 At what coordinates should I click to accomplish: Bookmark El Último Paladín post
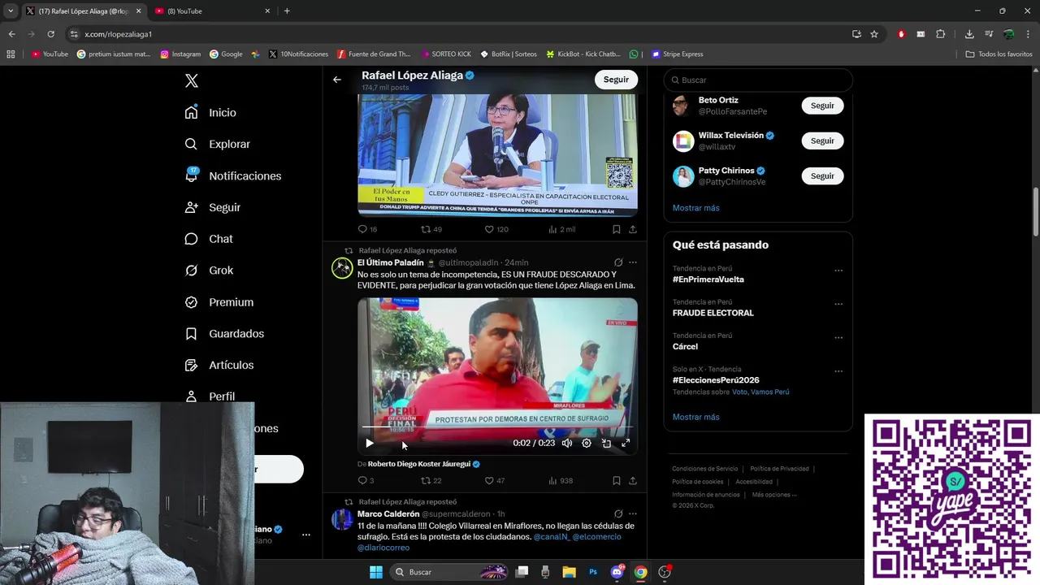(x=617, y=480)
